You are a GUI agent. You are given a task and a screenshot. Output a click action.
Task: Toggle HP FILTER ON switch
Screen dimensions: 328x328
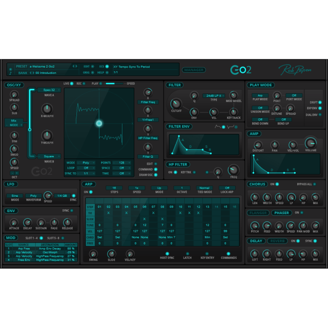click(x=175, y=172)
